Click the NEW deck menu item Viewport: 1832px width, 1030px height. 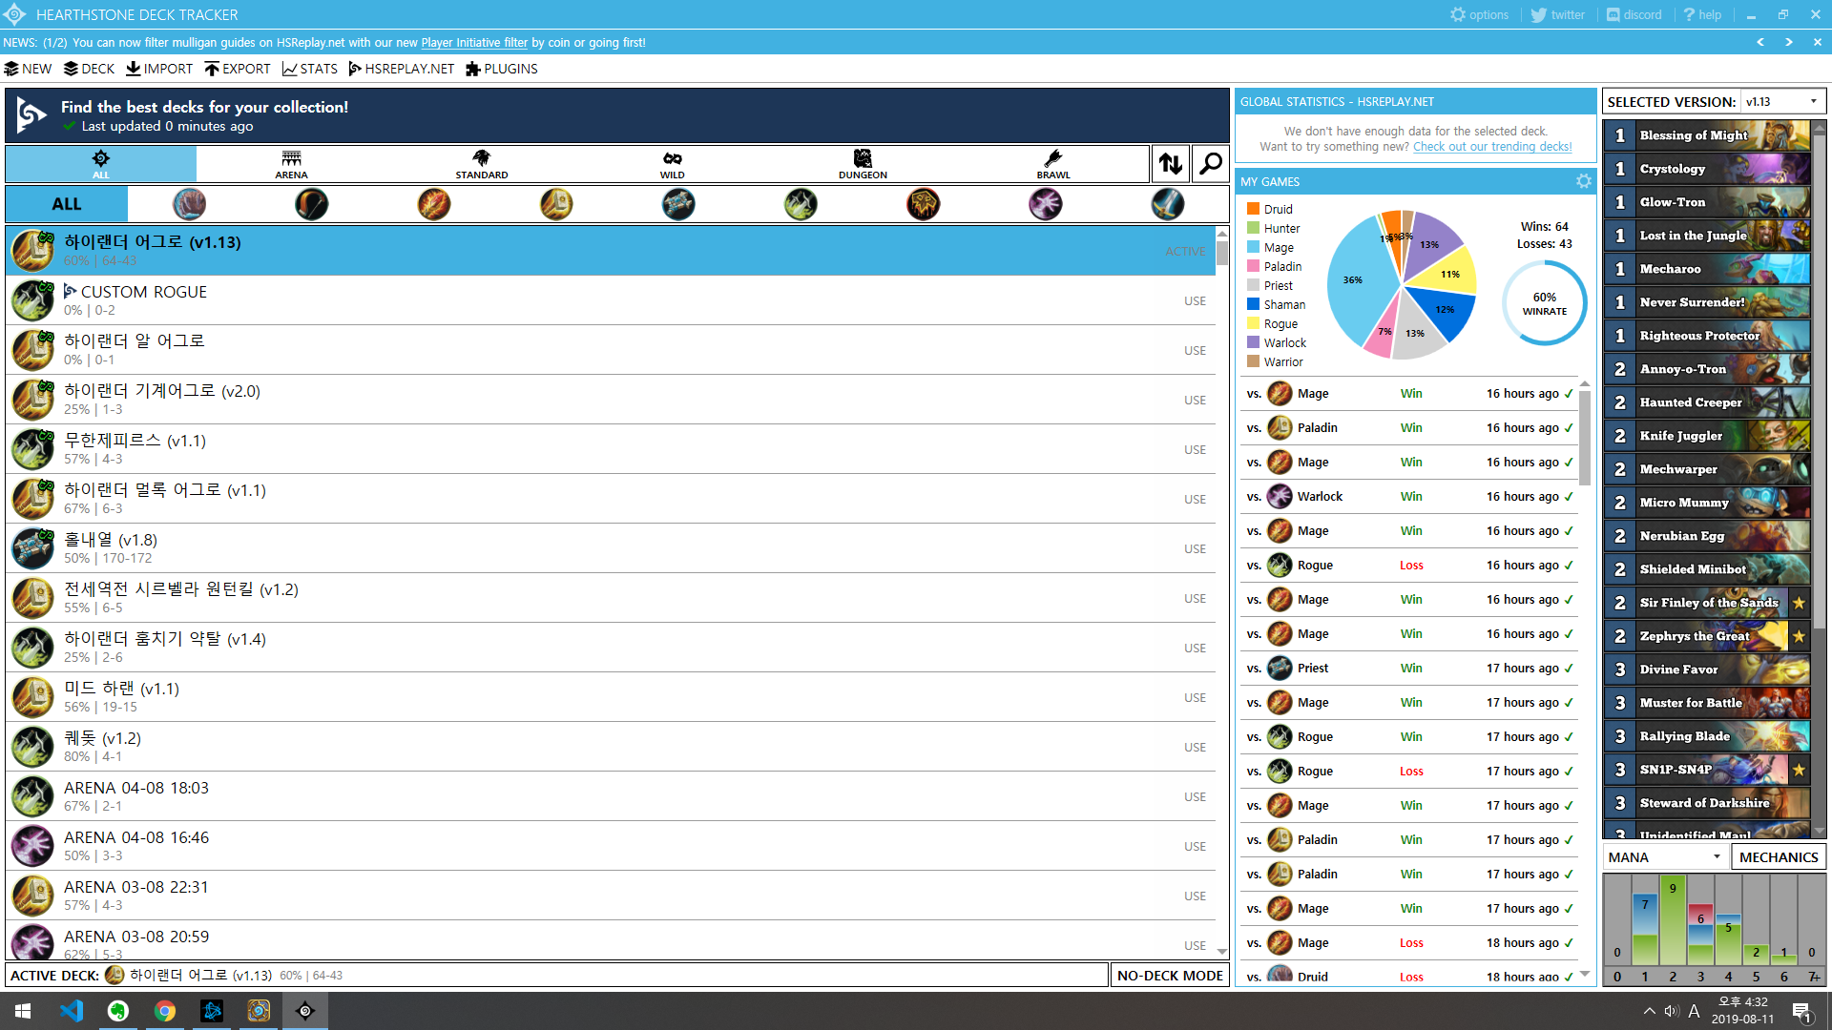click(29, 69)
